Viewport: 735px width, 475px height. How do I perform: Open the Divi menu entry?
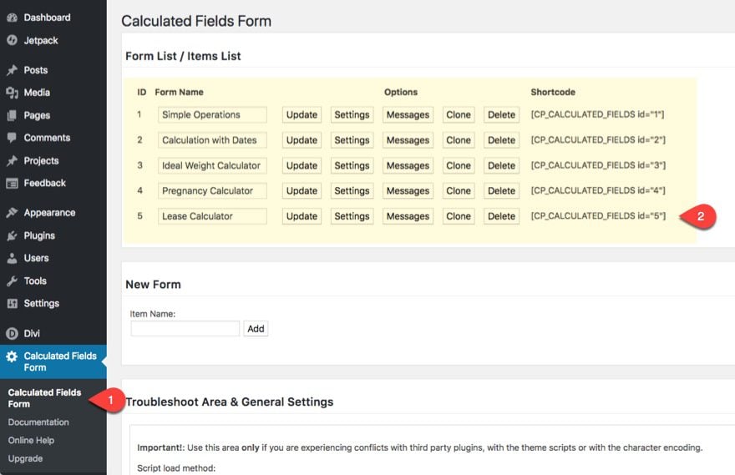click(32, 334)
